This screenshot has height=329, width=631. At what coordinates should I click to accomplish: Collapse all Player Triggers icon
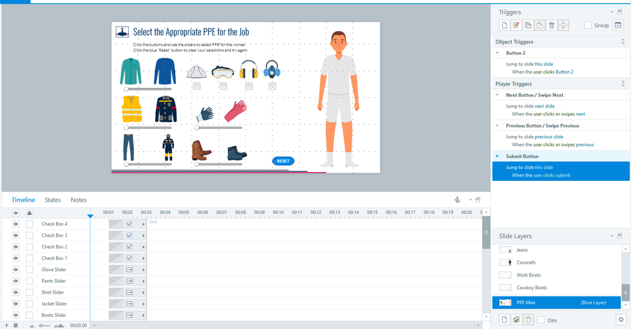tap(623, 84)
